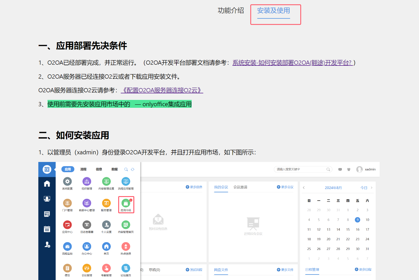The width and height of the screenshot is (419, 280).
Task: Select the 应用 tab in the app panel
Action: [x=68, y=169]
